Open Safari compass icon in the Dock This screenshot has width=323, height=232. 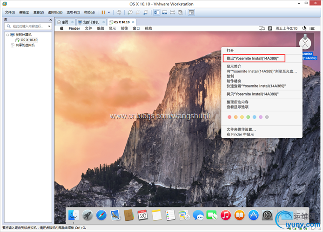101,215
